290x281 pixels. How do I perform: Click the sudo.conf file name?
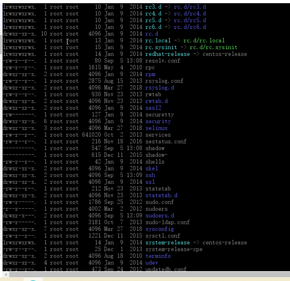[x=159, y=202]
